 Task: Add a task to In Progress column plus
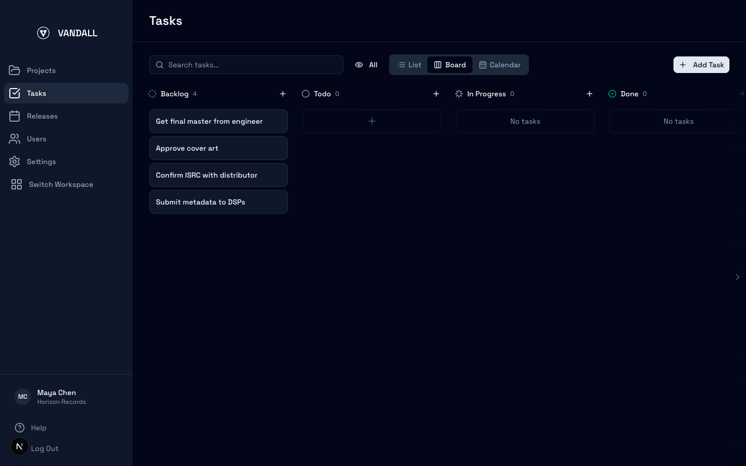pyautogui.click(x=590, y=94)
